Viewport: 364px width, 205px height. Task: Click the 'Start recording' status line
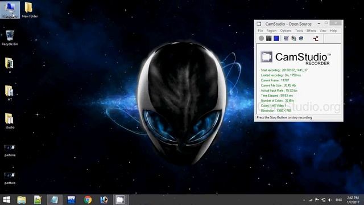[284, 70]
